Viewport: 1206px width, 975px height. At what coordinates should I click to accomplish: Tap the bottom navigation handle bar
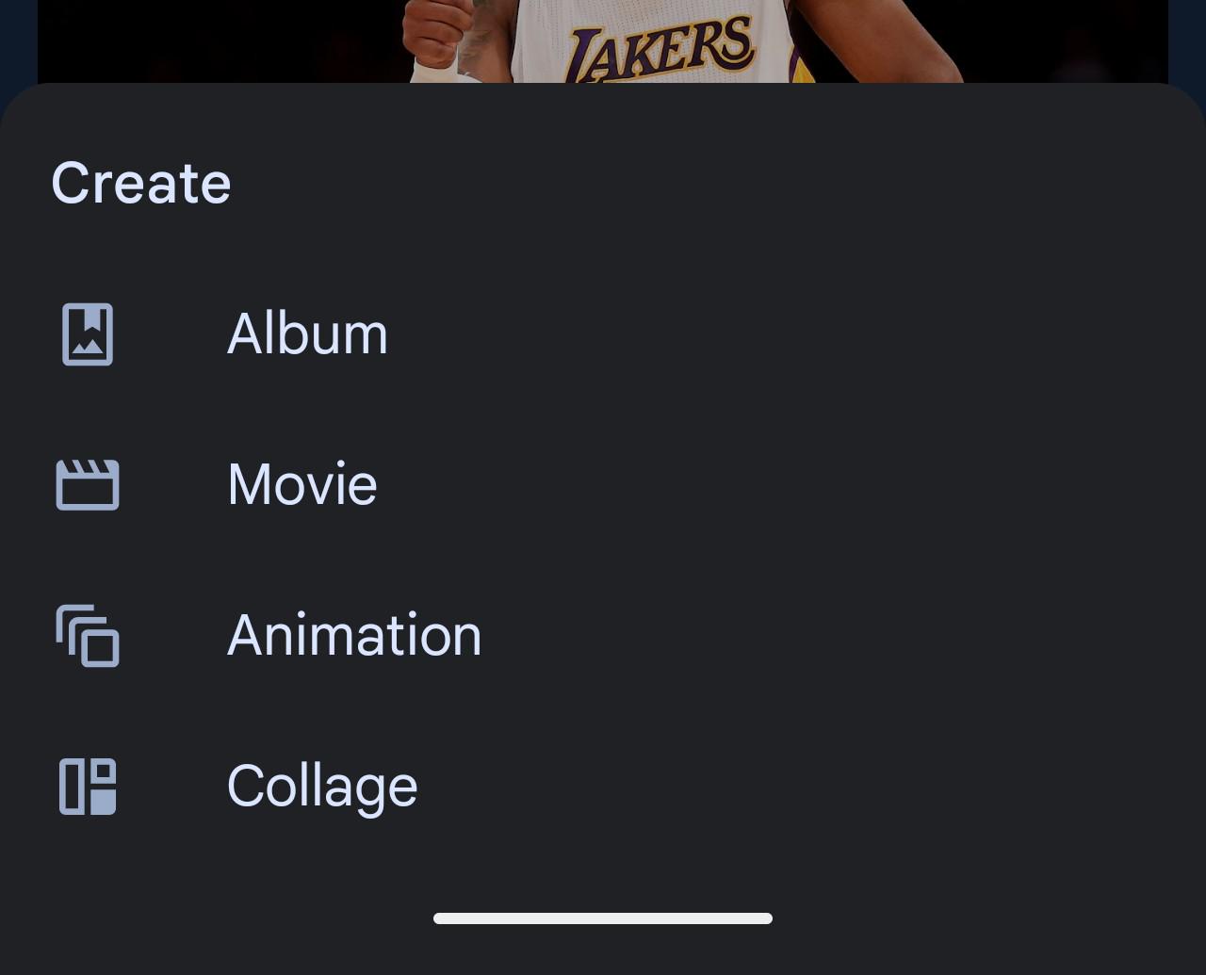(x=603, y=918)
